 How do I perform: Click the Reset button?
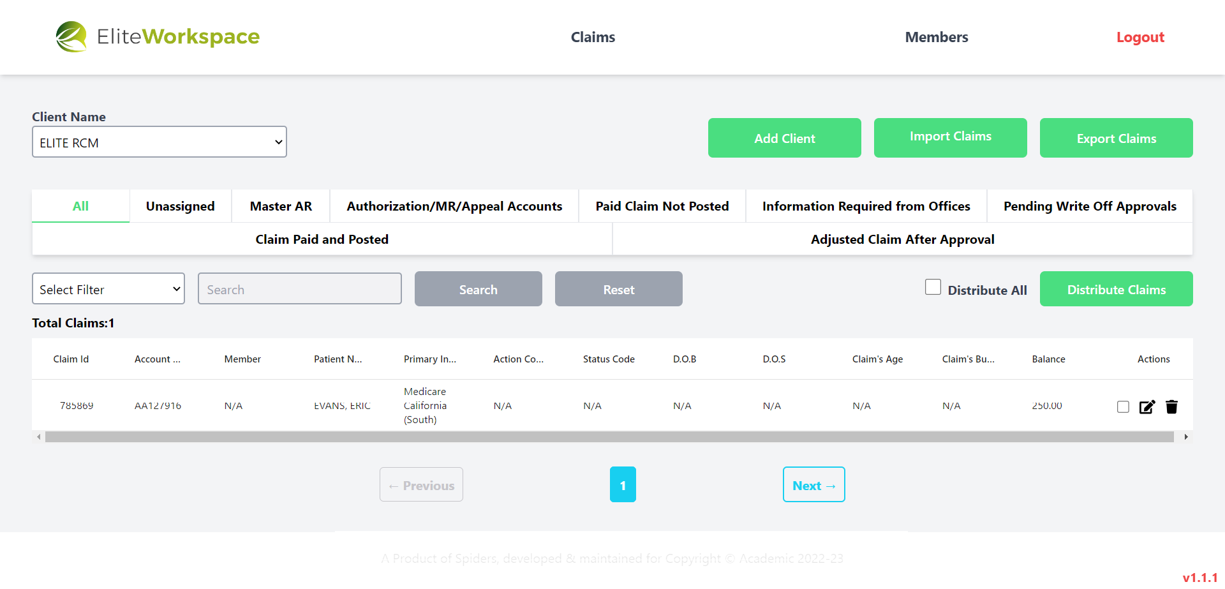619,289
